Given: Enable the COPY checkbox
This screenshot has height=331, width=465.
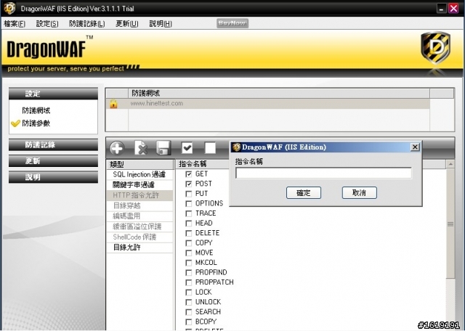Looking at the screenshot, I should pos(189,243).
